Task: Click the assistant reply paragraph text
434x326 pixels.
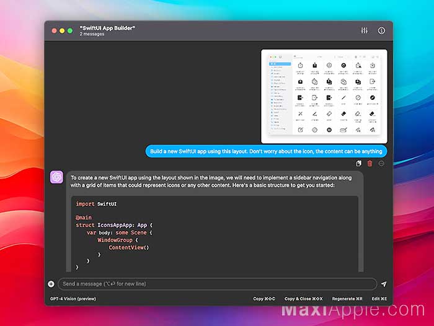Action: tap(211, 181)
